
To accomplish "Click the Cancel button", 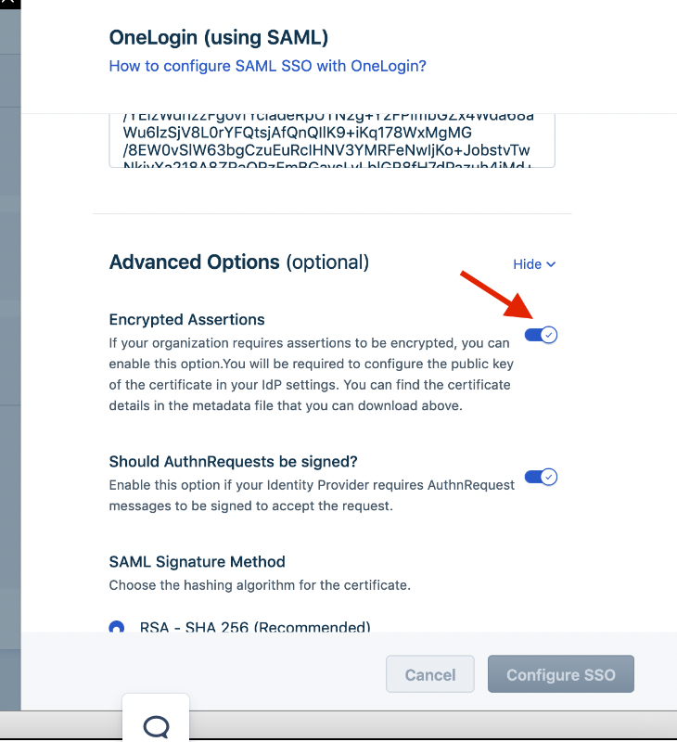I will coord(430,674).
